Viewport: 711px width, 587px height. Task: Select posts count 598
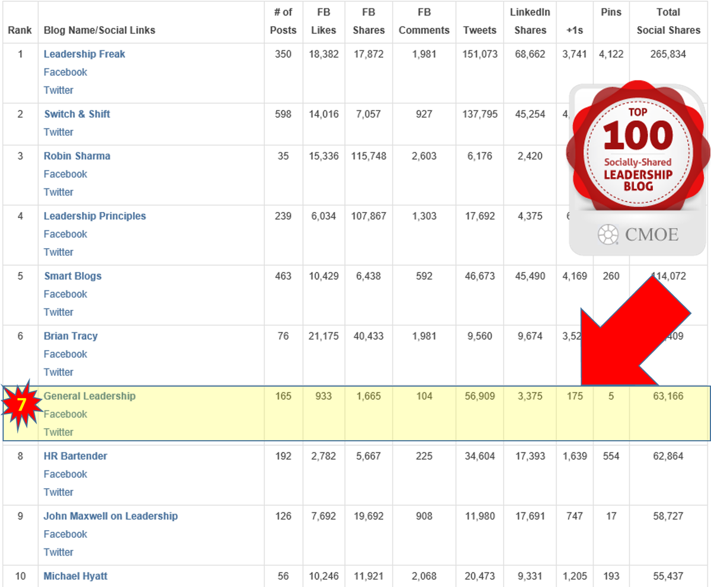tap(283, 114)
